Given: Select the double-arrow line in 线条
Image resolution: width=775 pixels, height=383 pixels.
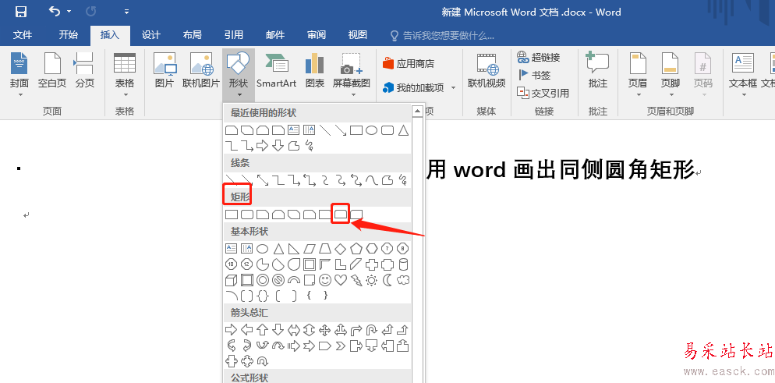Looking at the screenshot, I should 263,180.
